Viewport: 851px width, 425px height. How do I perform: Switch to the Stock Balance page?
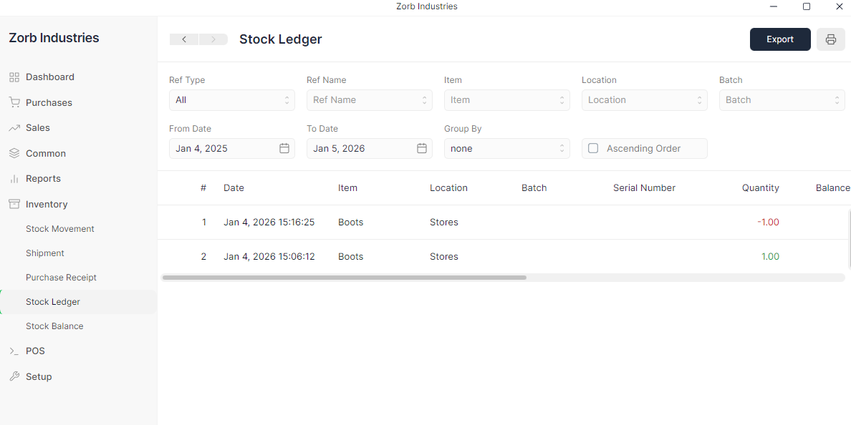coord(54,326)
